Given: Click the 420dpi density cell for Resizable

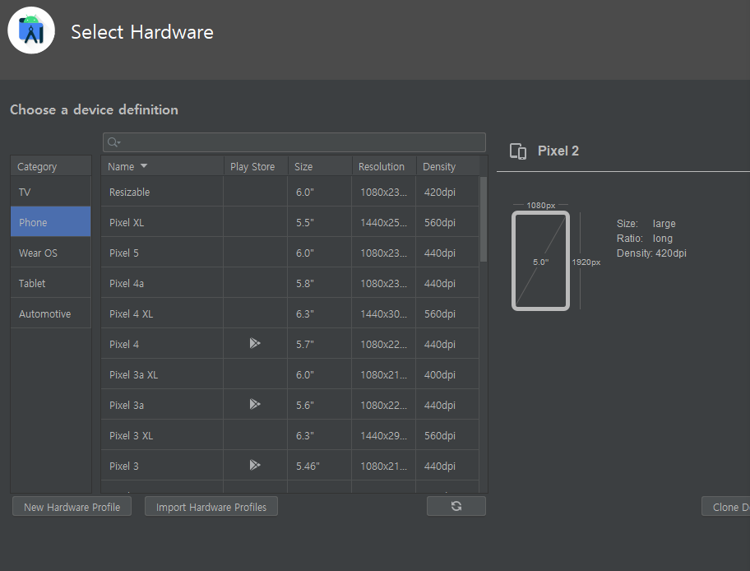Looking at the screenshot, I should coord(447,192).
